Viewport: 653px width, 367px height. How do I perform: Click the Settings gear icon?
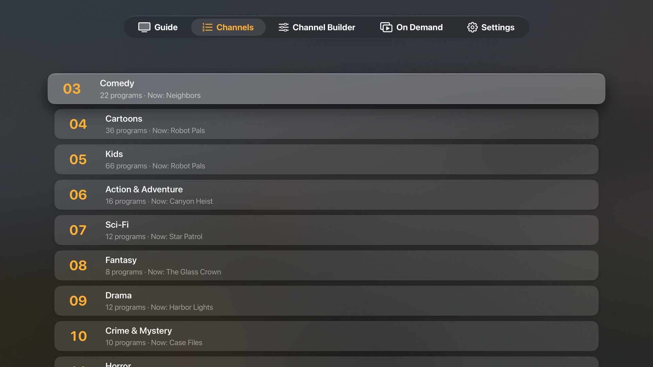point(472,27)
